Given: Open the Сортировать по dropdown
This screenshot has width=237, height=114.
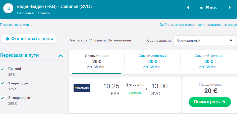Looking at the screenshot, I should coord(205,40).
